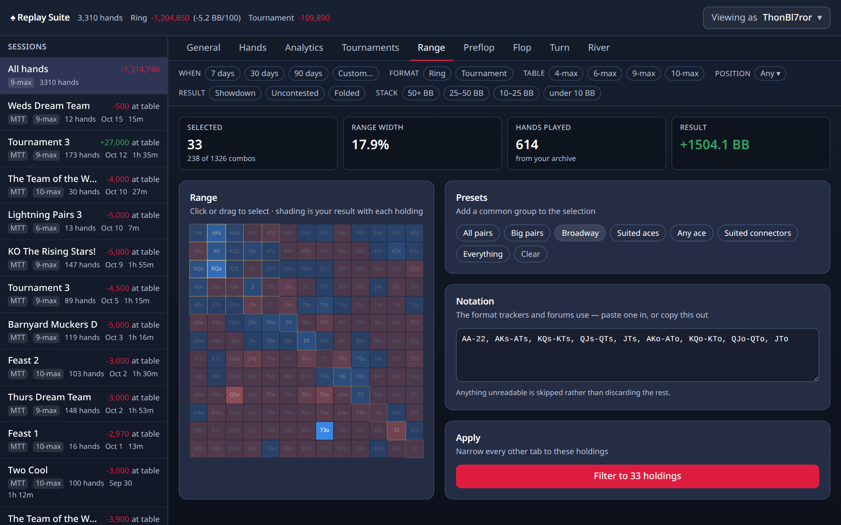Image resolution: width=841 pixels, height=525 pixels.
Task: Select the highlighted 73o cell in the grid
Action: tap(324, 430)
